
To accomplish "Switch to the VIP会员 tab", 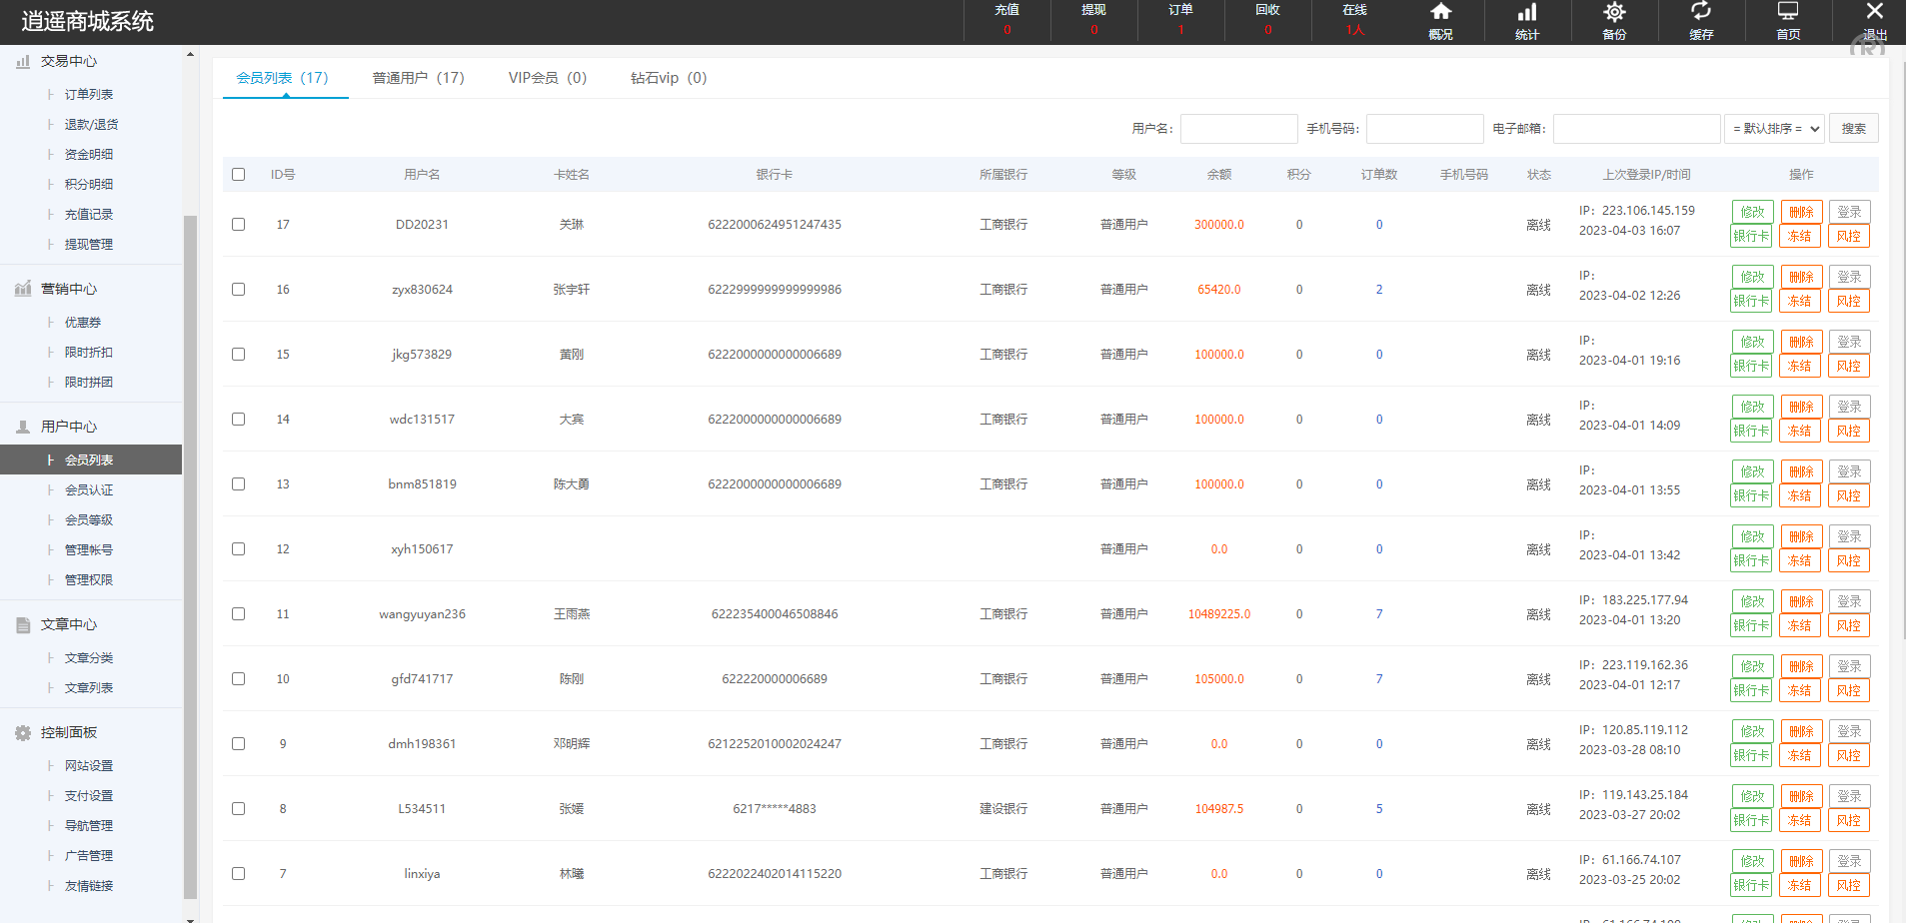I will tap(546, 77).
